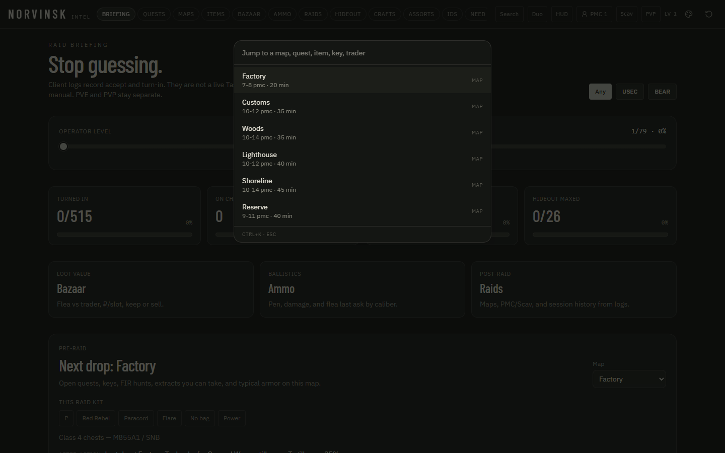Toggle the ruble symbol raid kit chip
The image size is (725, 453).
(66, 418)
